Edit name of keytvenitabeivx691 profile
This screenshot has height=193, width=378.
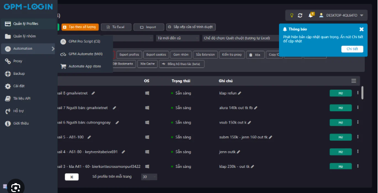click(x=124, y=152)
